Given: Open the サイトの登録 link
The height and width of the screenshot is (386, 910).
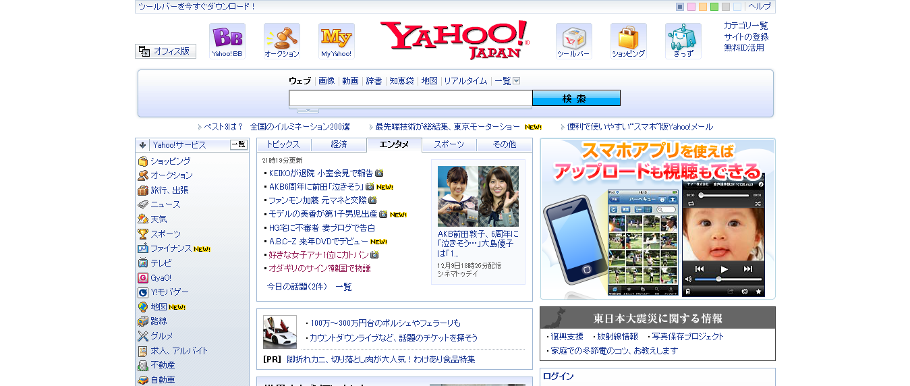Looking at the screenshot, I should [x=746, y=36].
